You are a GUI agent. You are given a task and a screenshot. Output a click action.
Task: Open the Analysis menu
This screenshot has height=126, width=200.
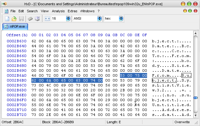click(58, 11)
